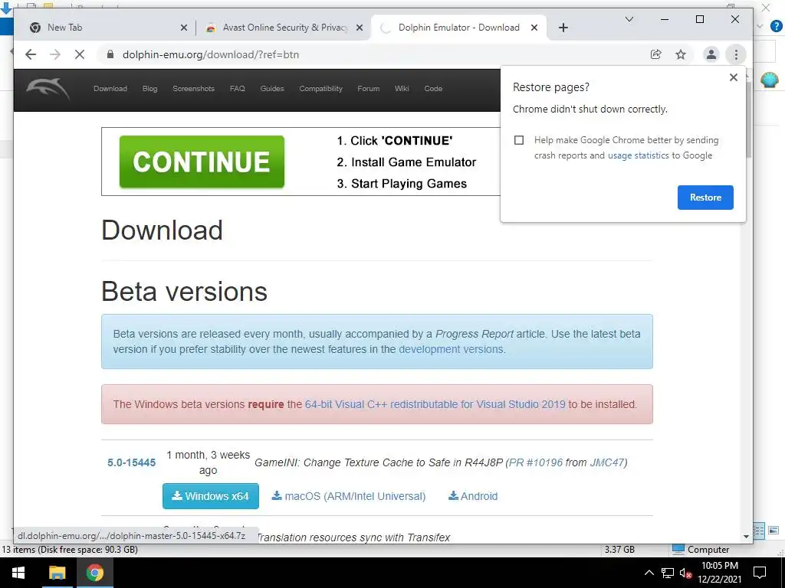
Task: Enable sending crash reports checkbox
Action: [x=519, y=140]
